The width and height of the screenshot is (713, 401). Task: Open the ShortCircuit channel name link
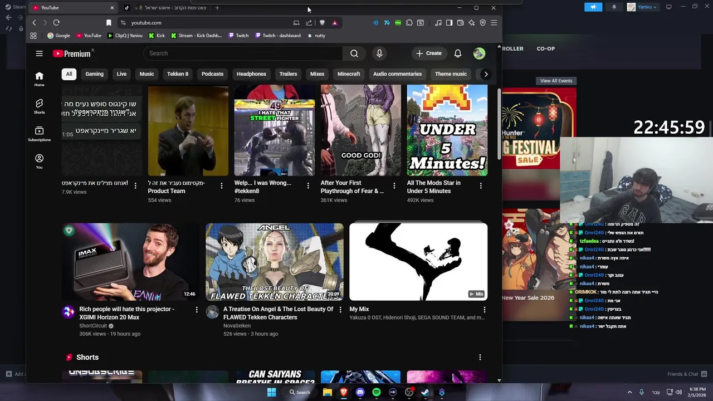point(92,326)
